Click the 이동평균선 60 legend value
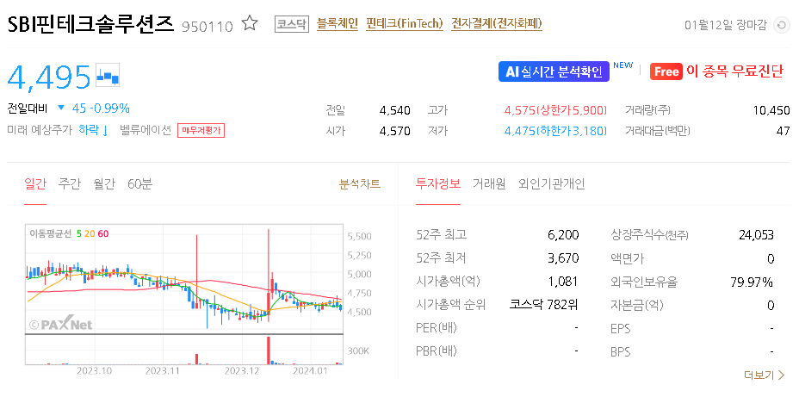 [103, 234]
